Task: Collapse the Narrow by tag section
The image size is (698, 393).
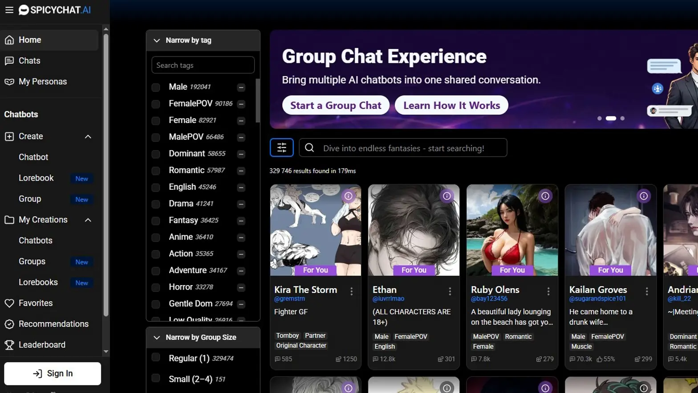Action: (x=157, y=41)
